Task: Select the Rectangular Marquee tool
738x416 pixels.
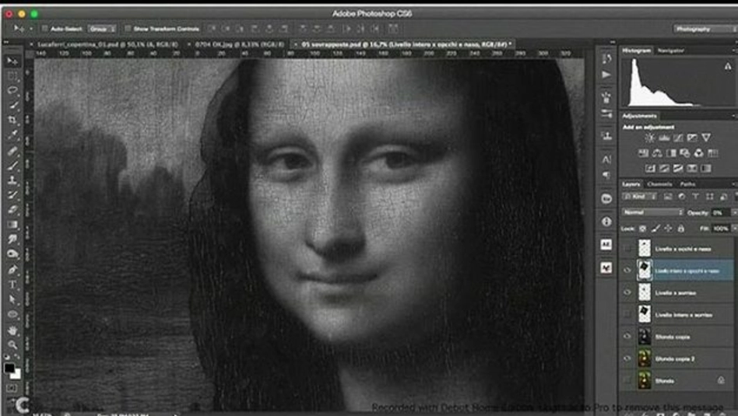Action: [12, 75]
